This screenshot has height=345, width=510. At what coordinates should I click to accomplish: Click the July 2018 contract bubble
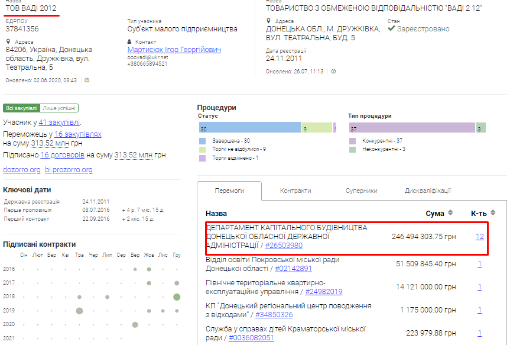point(108,297)
